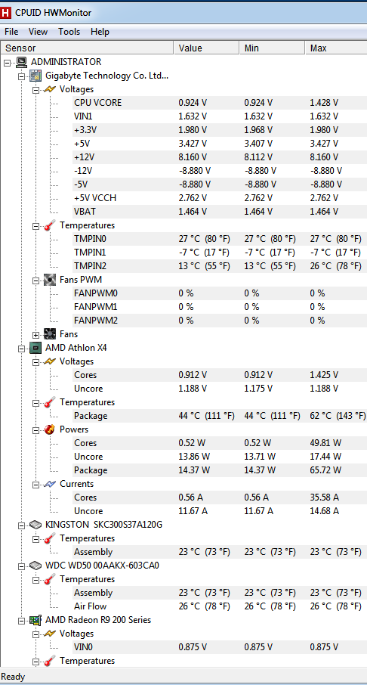Click the KINGSTON drive icon
The width and height of the screenshot is (367, 685).
[35, 525]
